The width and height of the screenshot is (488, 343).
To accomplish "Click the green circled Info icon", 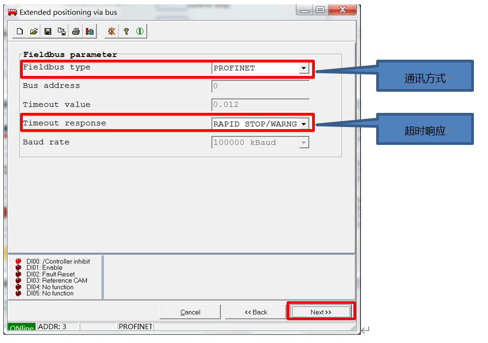I will tap(140, 31).
